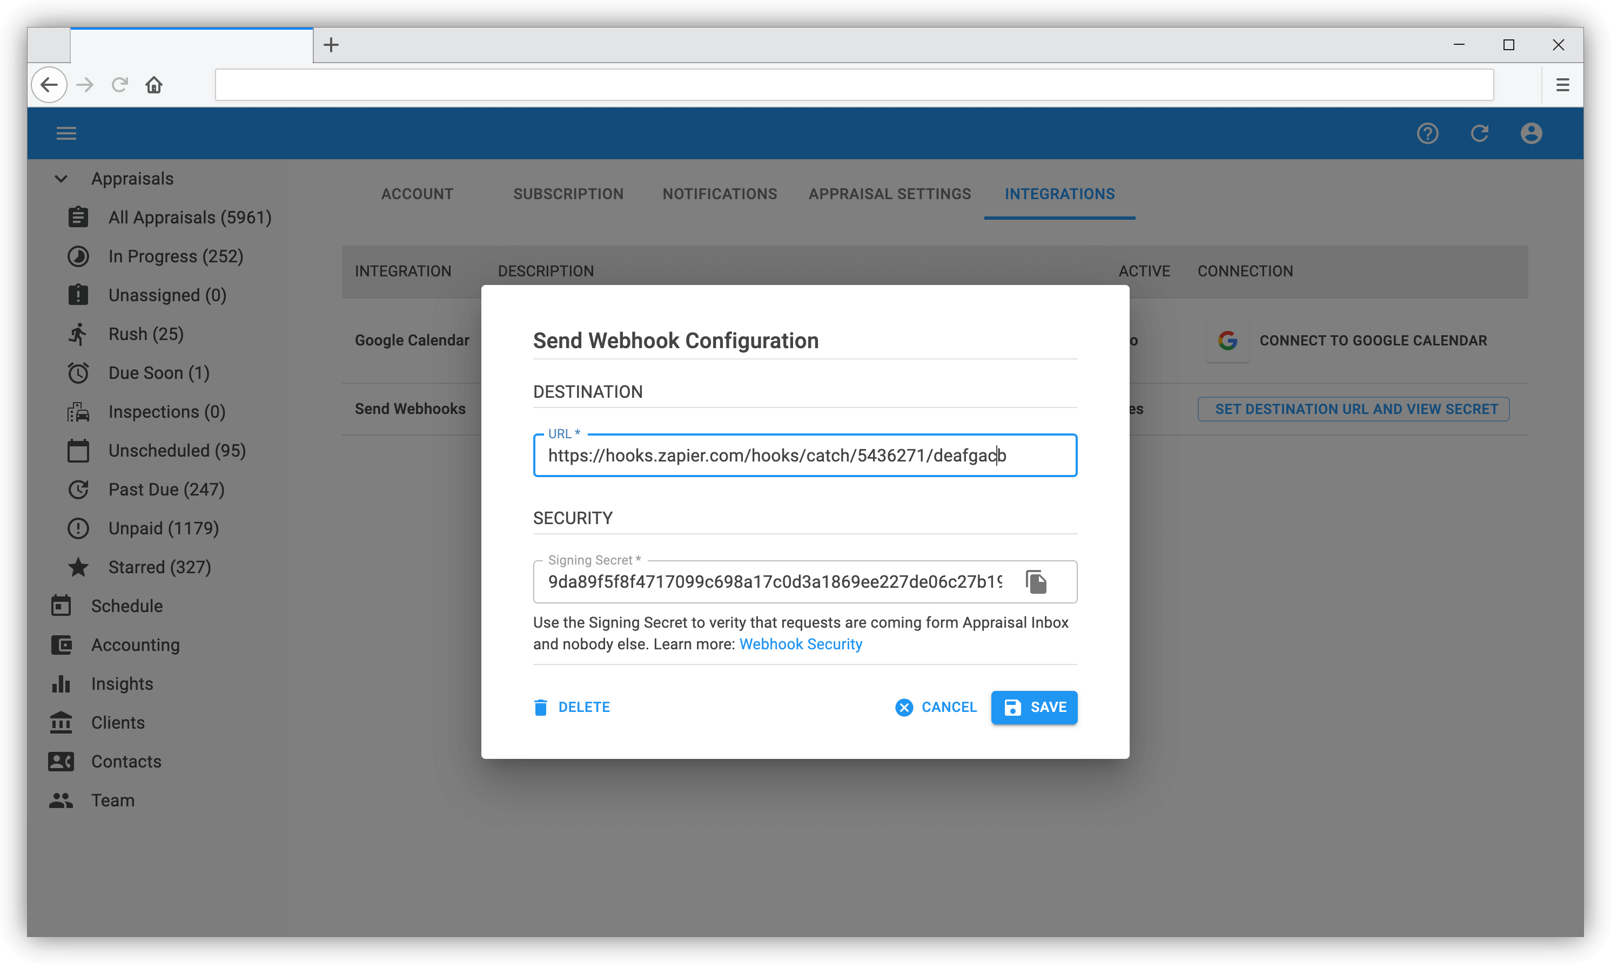
Task: Open the Webhook Security link
Action: 800,644
